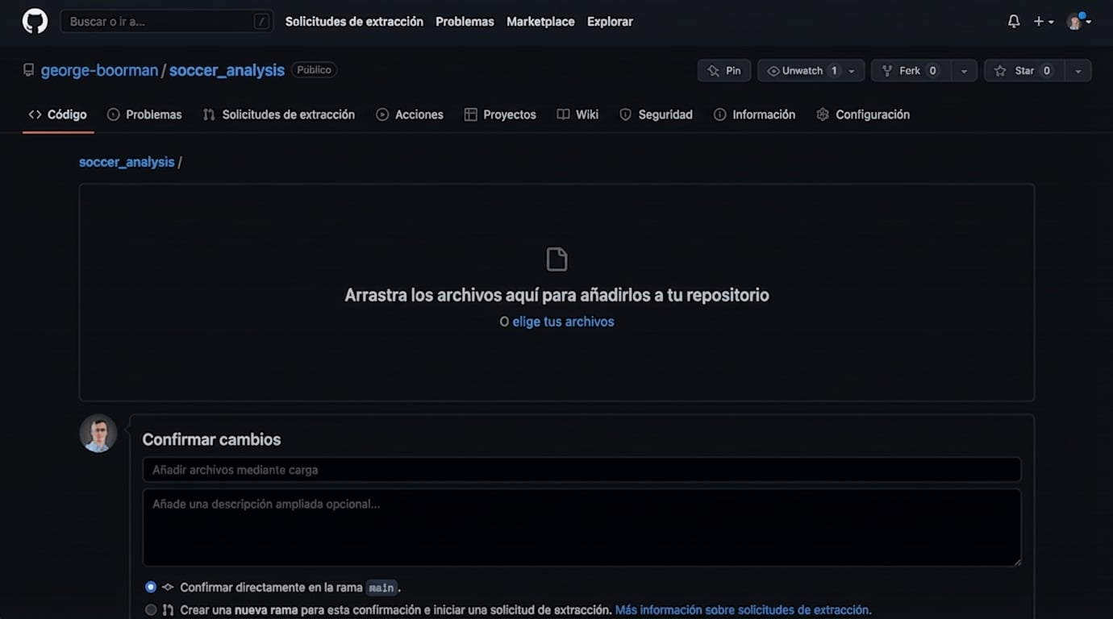Open Más información sobre solicitudes de extracción

click(743, 610)
